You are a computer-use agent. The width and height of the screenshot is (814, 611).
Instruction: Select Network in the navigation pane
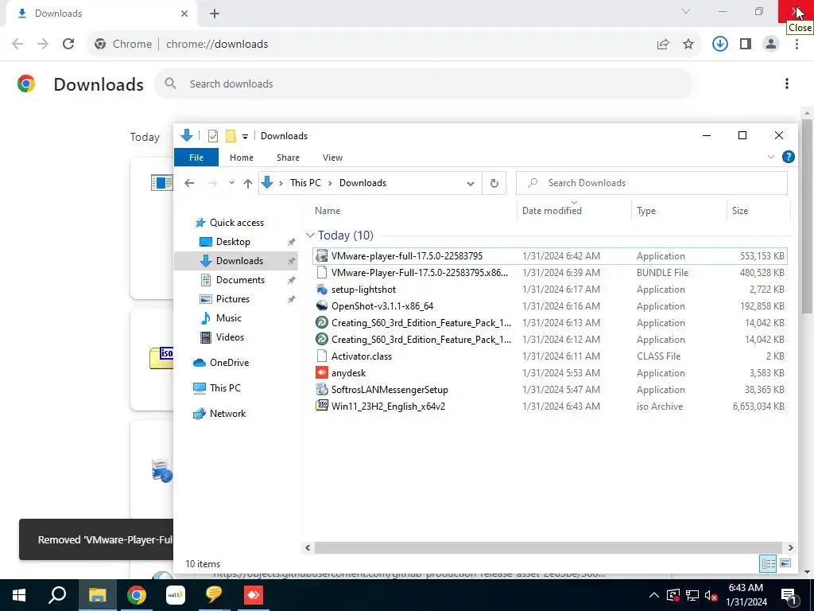pos(227,414)
